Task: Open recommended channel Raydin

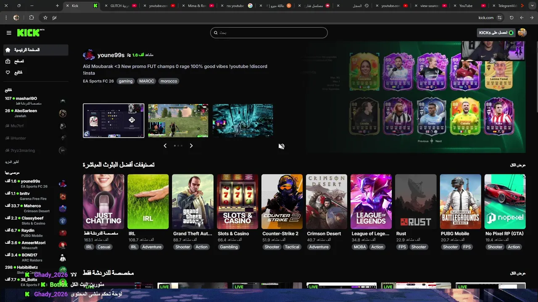Action: click(35, 233)
